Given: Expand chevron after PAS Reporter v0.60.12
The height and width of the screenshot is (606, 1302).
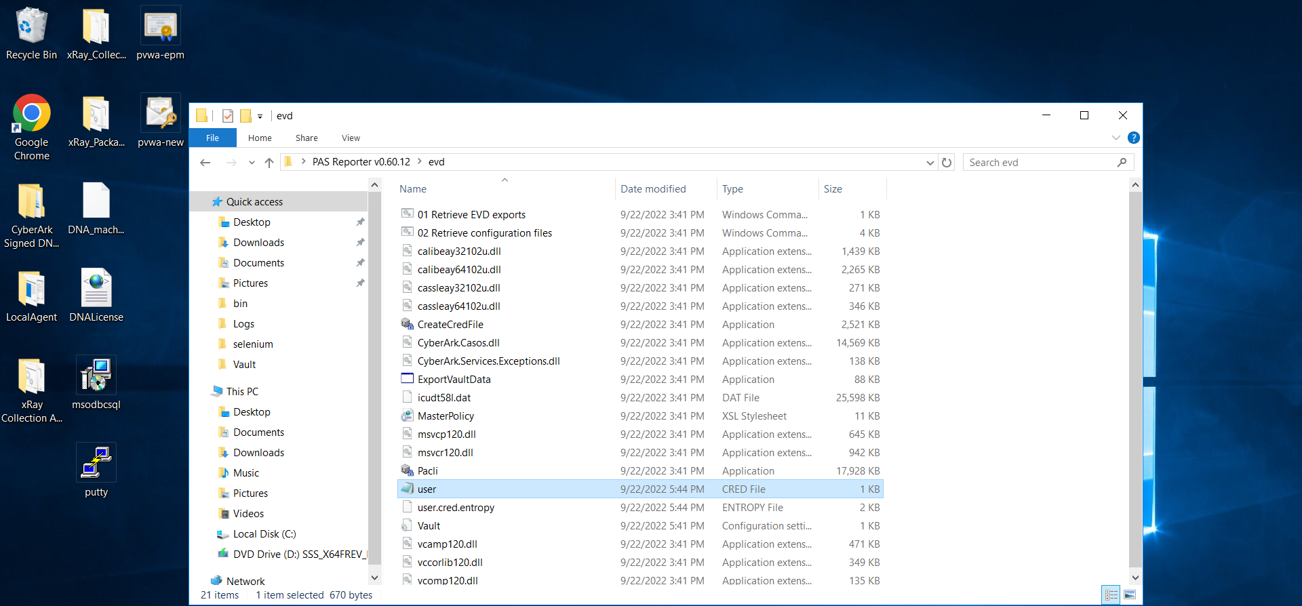Looking at the screenshot, I should (x=419, y=161).
